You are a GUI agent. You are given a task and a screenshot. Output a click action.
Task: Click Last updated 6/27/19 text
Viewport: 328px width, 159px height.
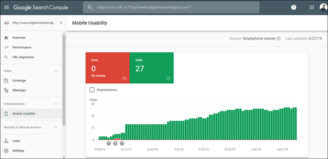click(303, 38)
